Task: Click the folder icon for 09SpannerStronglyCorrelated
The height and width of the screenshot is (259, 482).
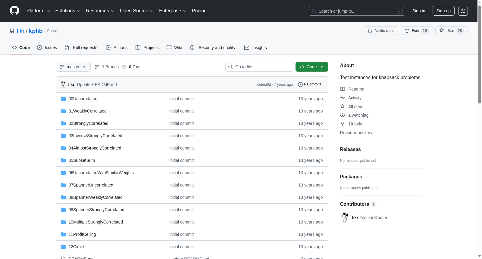Action: (x=63, y=210)
